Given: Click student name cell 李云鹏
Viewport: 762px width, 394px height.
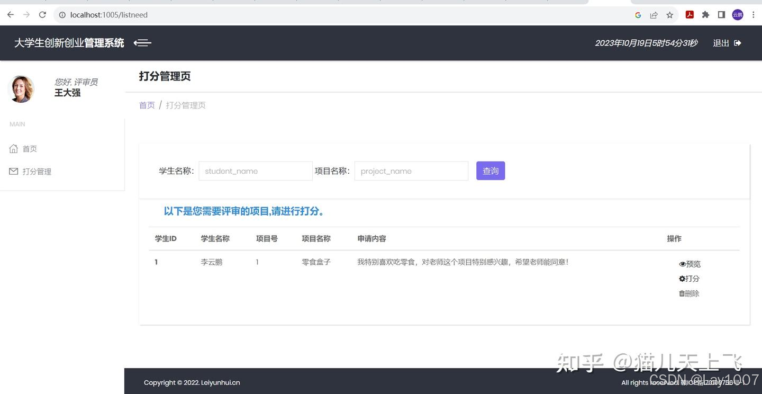Looking at the screenshot, I should pos(212,262).
